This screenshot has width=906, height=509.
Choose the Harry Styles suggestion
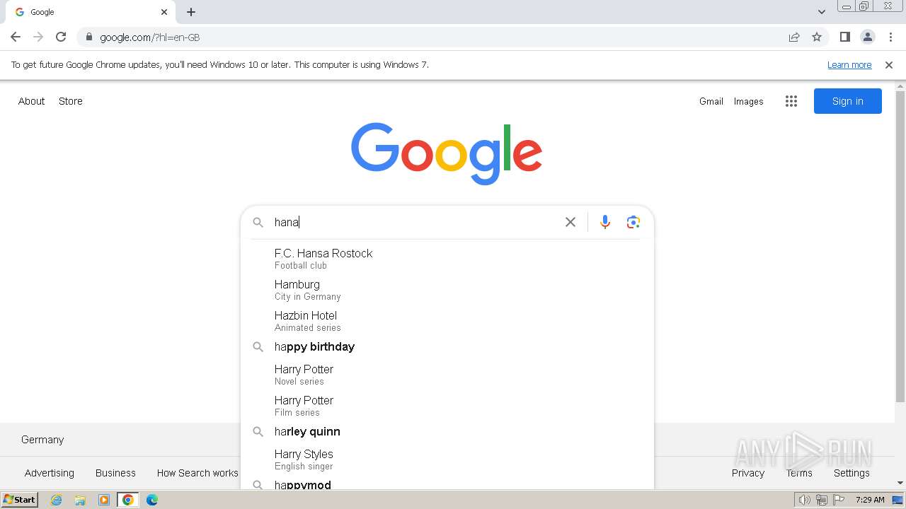pos(447,460)
